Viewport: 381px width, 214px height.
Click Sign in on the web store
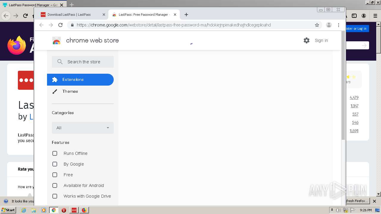[x=321, y=40]
